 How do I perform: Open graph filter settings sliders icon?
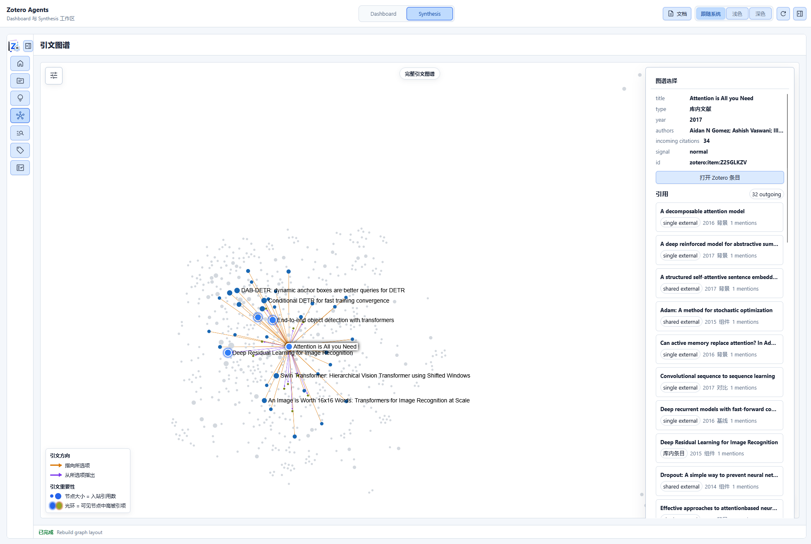54,75
